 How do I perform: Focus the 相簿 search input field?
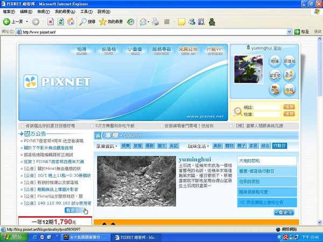[x=267, y=114]
